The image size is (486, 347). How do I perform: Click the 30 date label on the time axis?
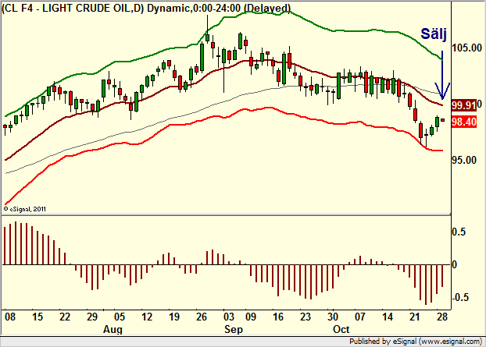tap(333, 317)
